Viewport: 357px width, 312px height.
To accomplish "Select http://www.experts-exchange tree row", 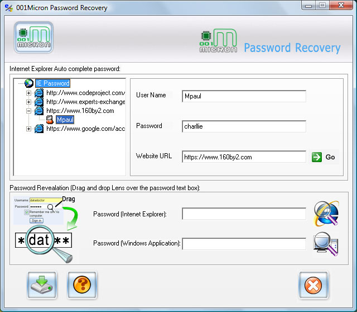I will point(85,102).
